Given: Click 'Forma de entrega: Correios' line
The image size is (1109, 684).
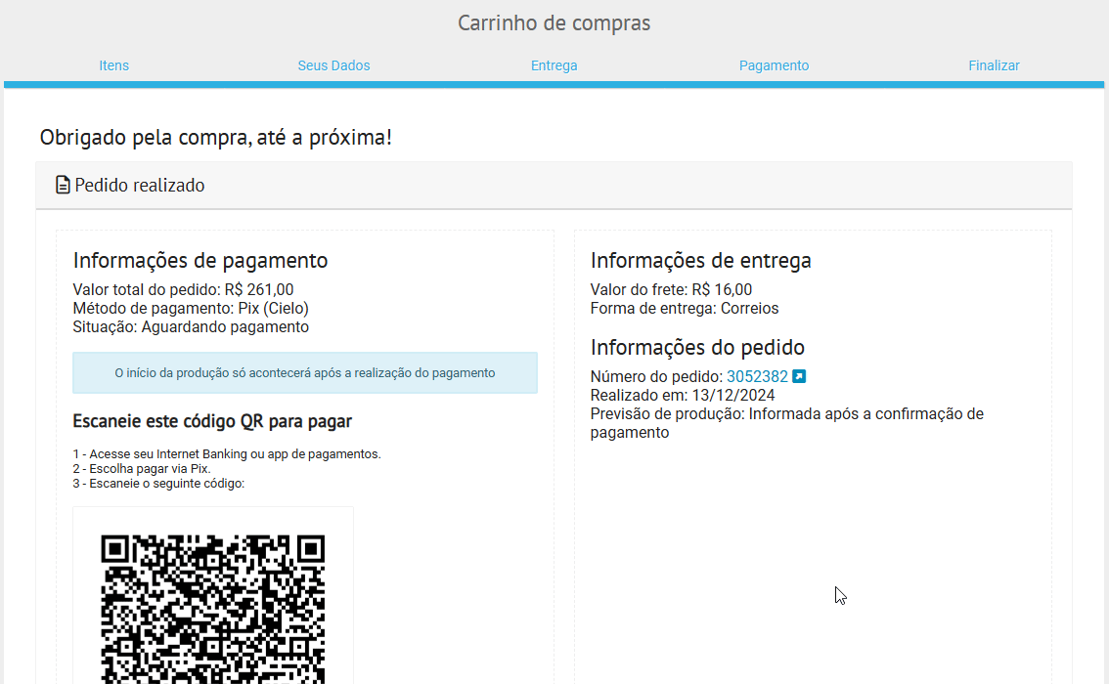Looking at the screenshot, I should (685, 308).
